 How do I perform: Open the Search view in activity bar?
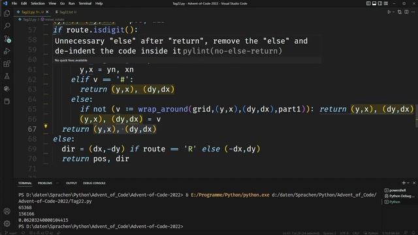7,26
